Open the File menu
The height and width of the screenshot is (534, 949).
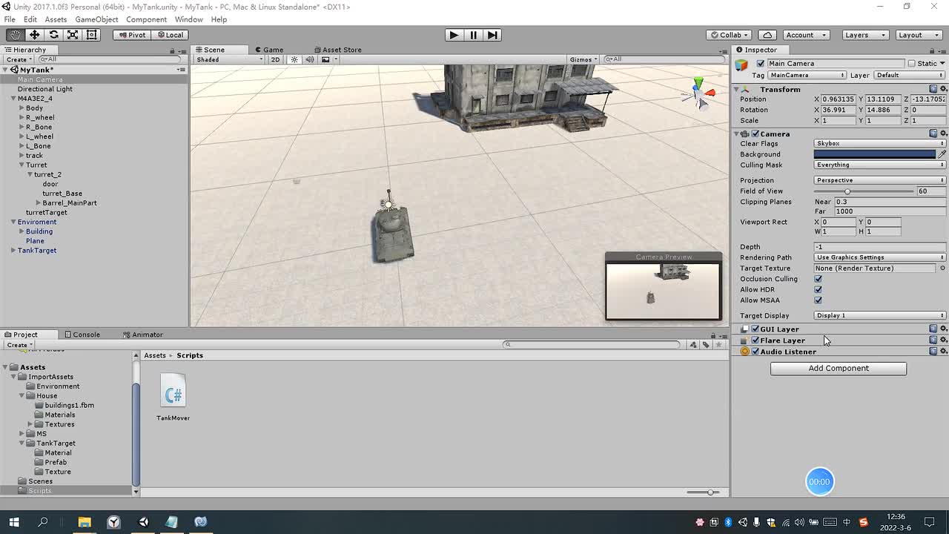10,19
